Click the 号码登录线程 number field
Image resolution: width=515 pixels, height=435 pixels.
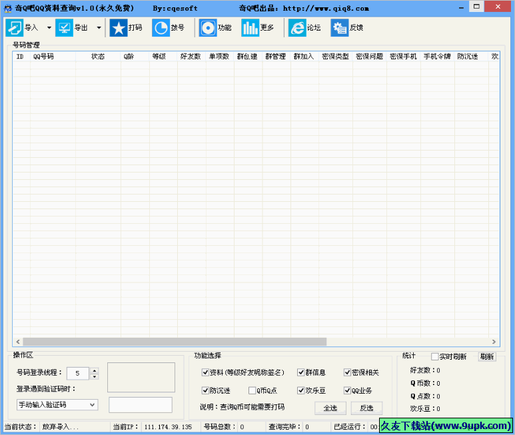(78, 373)
